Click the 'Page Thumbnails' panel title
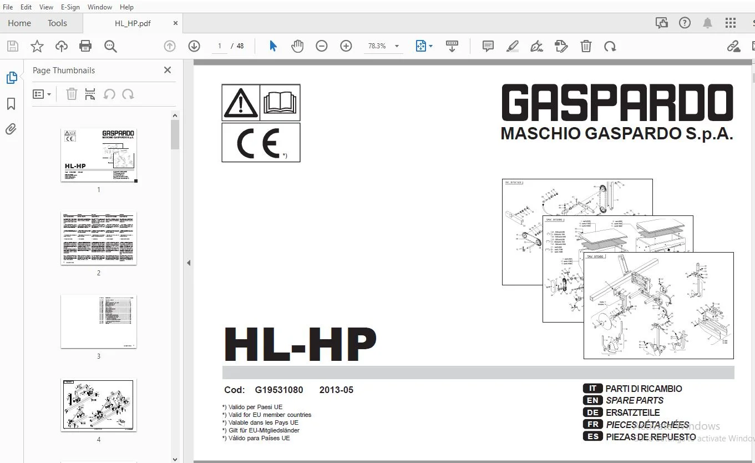755x463 pixels. click(64, 71)
